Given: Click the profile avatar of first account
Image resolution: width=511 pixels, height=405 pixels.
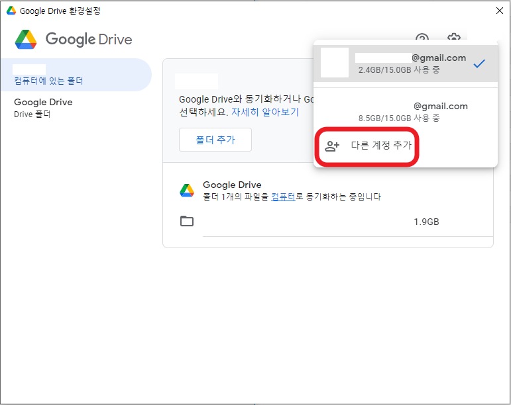Looking at the screenshot, I should coord(335,62).
